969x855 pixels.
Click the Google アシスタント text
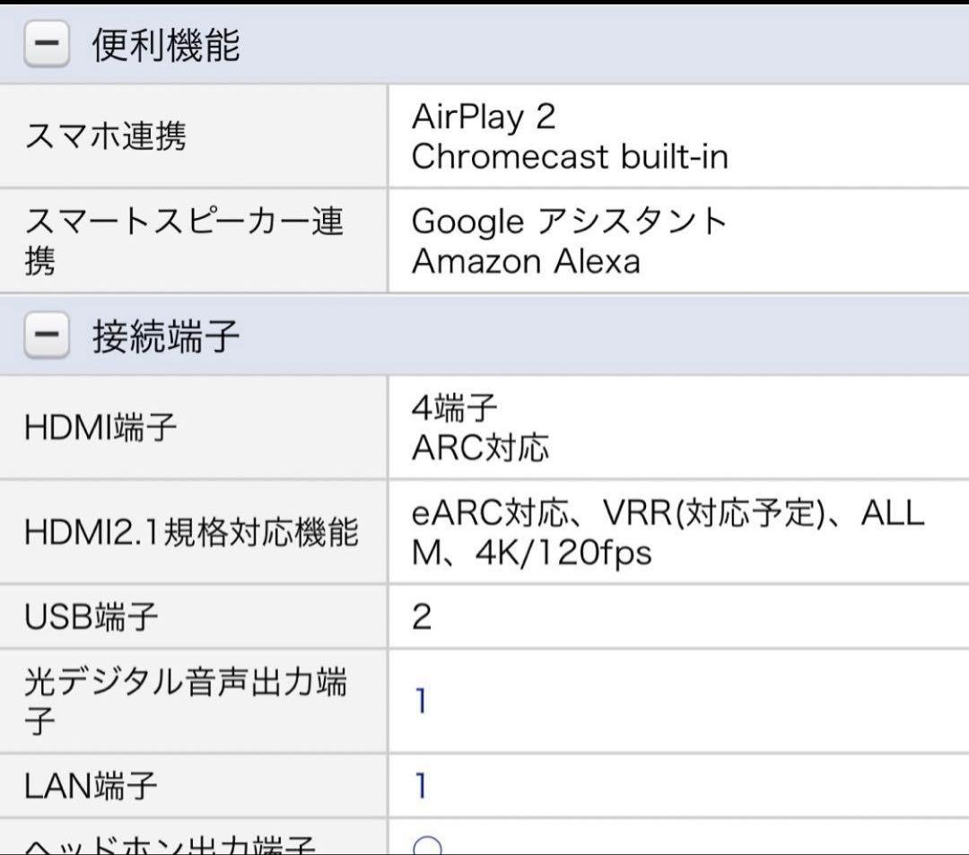570,221
